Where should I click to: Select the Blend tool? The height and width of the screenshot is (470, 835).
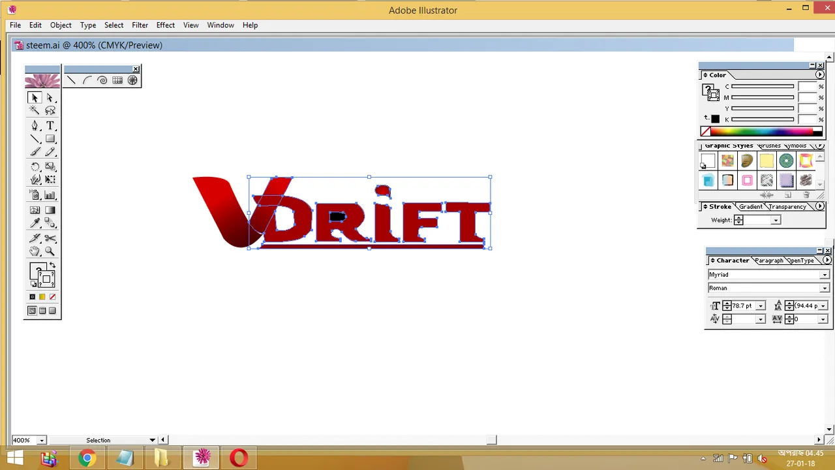[50, 223]
